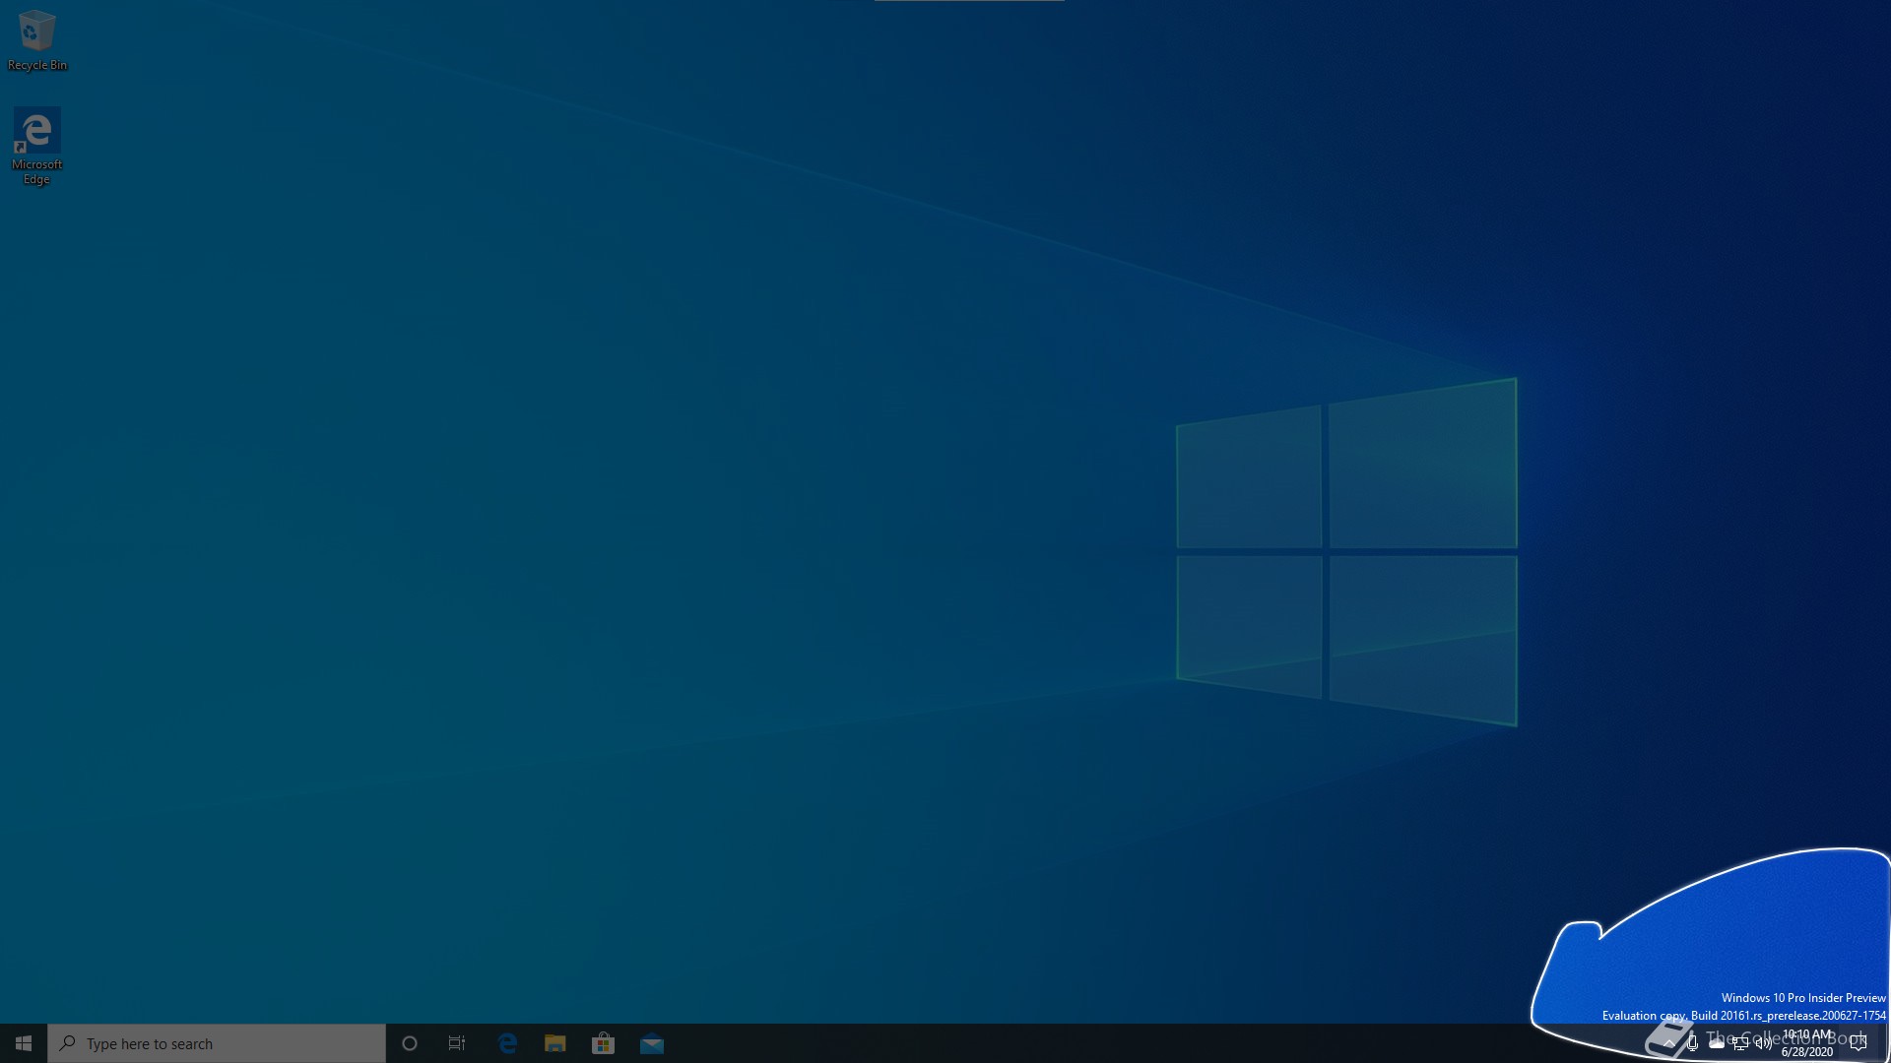Open Task View on the taskbar
The width and height of the screenshot is (1891, 1063).
tap(457, 1043)
